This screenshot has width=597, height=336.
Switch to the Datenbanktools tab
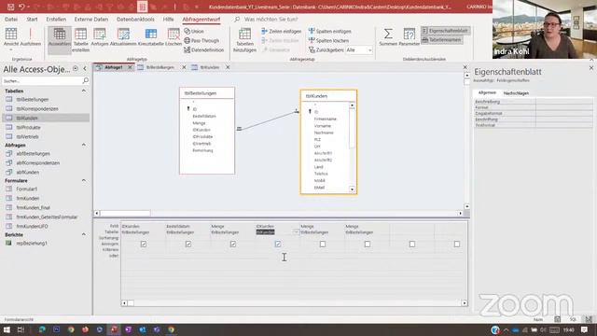pyautogui.click(x=135, y=19)
